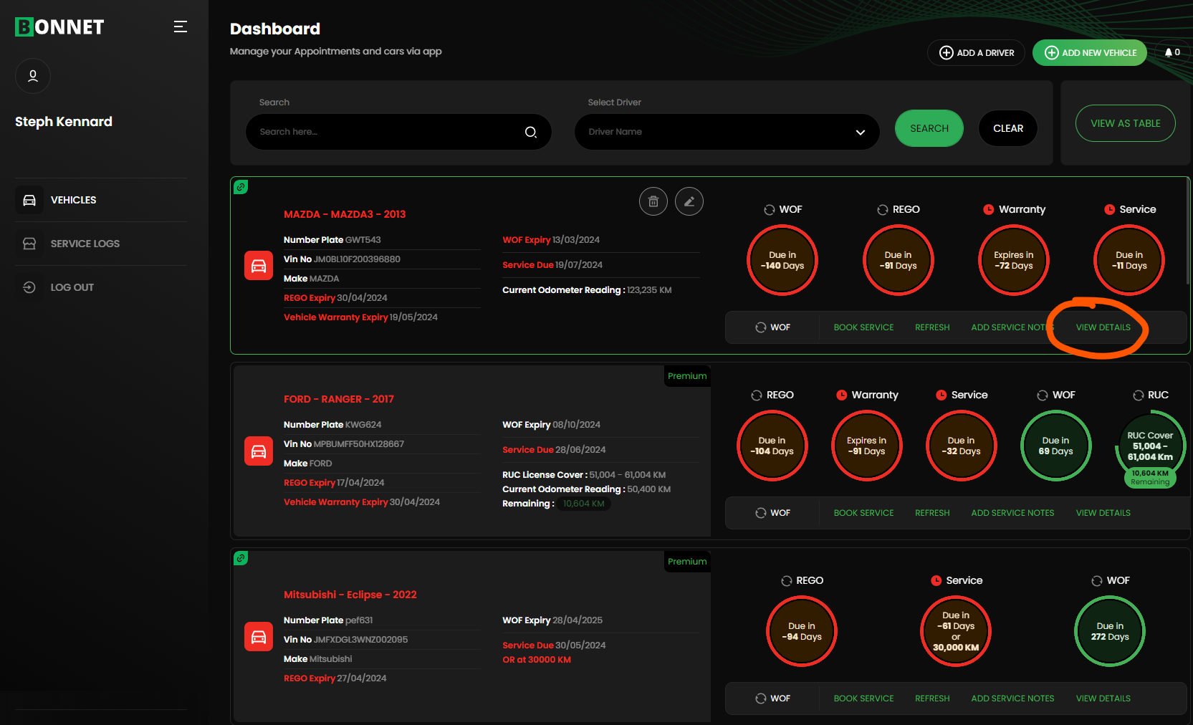Collapse sidebar with hamburger menu icon
The image size is (1193, 725).
[181, 27]
